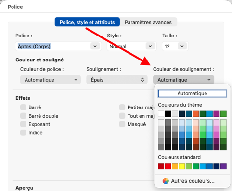Enable the Barré checkbox
The height and width of the screenshot is (191, 232).
23,107
